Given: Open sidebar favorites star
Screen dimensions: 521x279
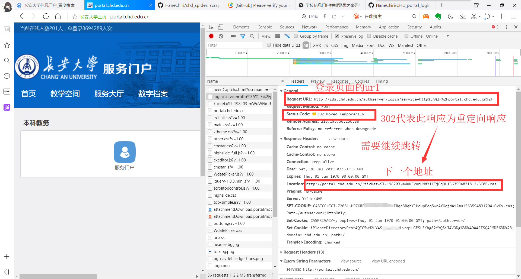Looking at the screenshot, I should pos(7,45).
